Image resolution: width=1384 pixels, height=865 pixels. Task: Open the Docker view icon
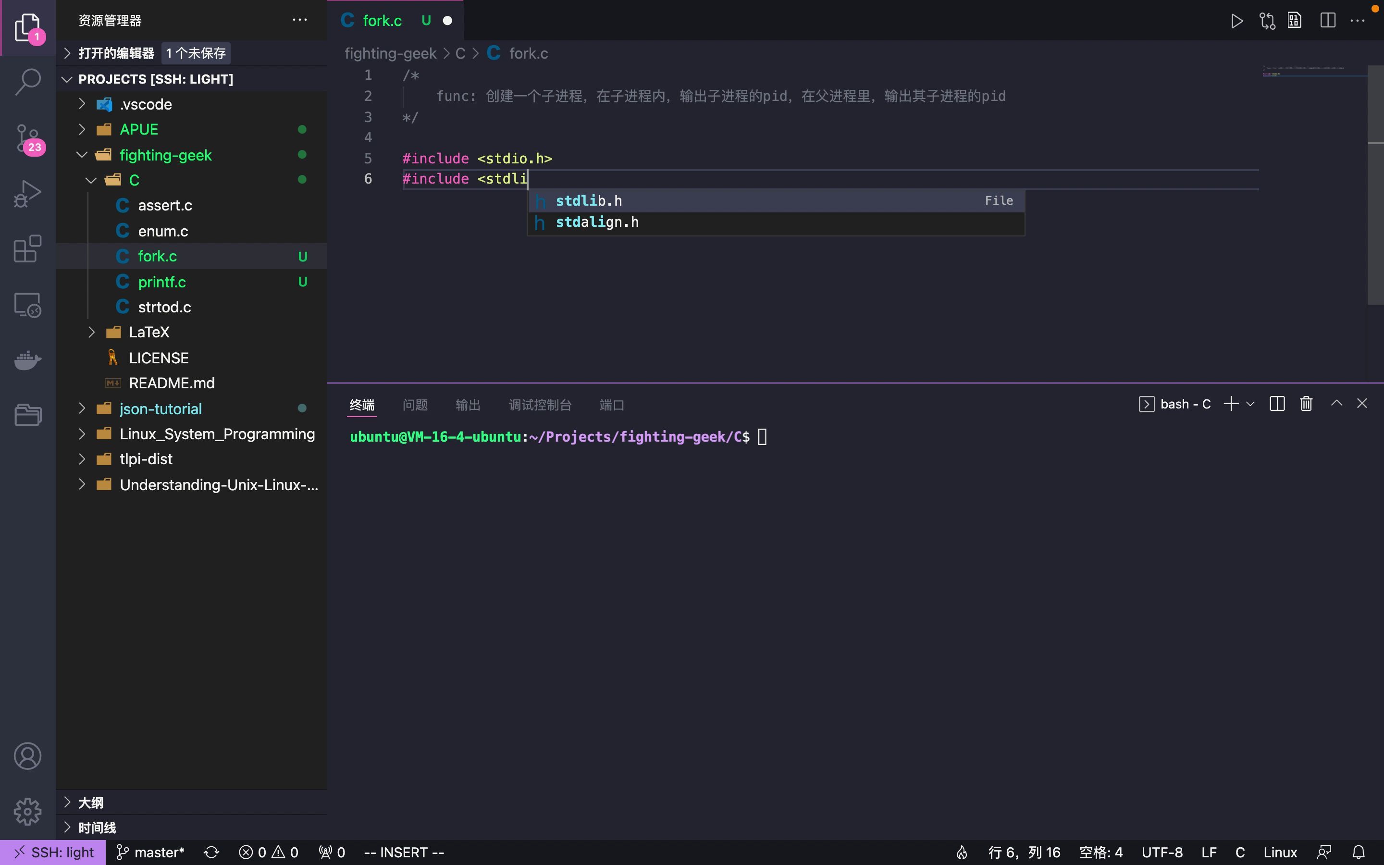coord(27,360)
